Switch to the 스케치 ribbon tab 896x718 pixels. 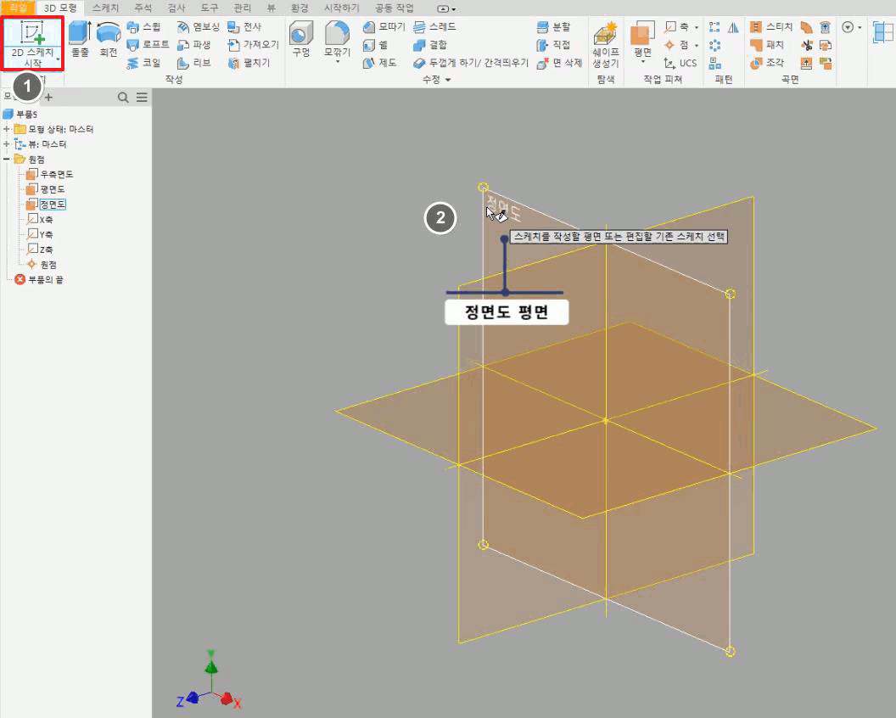point(104,7)
